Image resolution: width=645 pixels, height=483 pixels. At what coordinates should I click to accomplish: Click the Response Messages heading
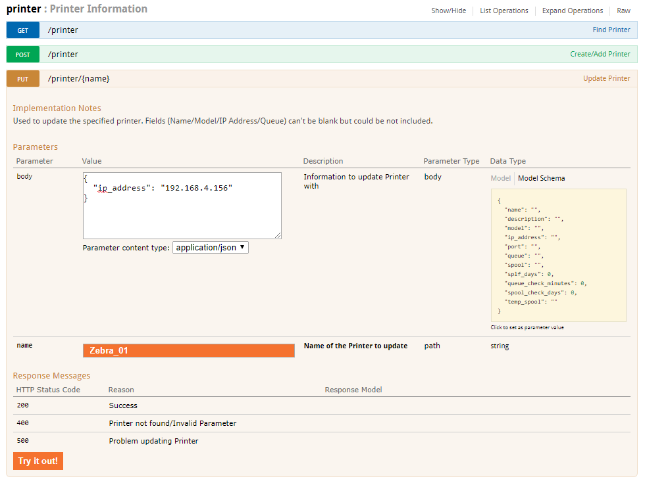tap(51, 376)
